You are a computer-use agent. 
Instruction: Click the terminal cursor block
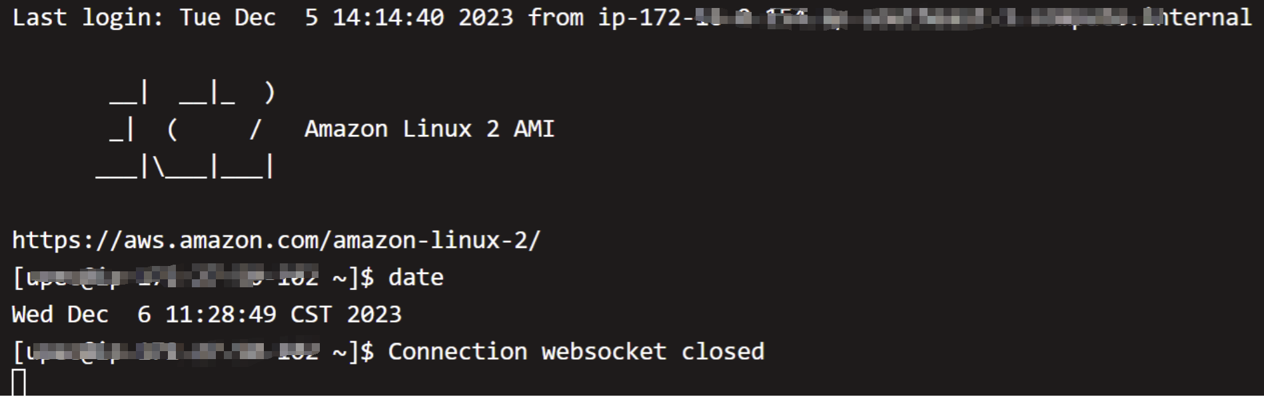click(19, 383)
